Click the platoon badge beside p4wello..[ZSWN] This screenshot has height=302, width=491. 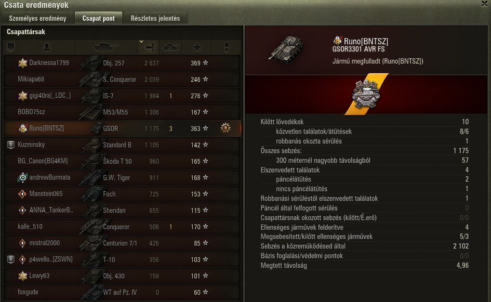[x=11, y=260]
